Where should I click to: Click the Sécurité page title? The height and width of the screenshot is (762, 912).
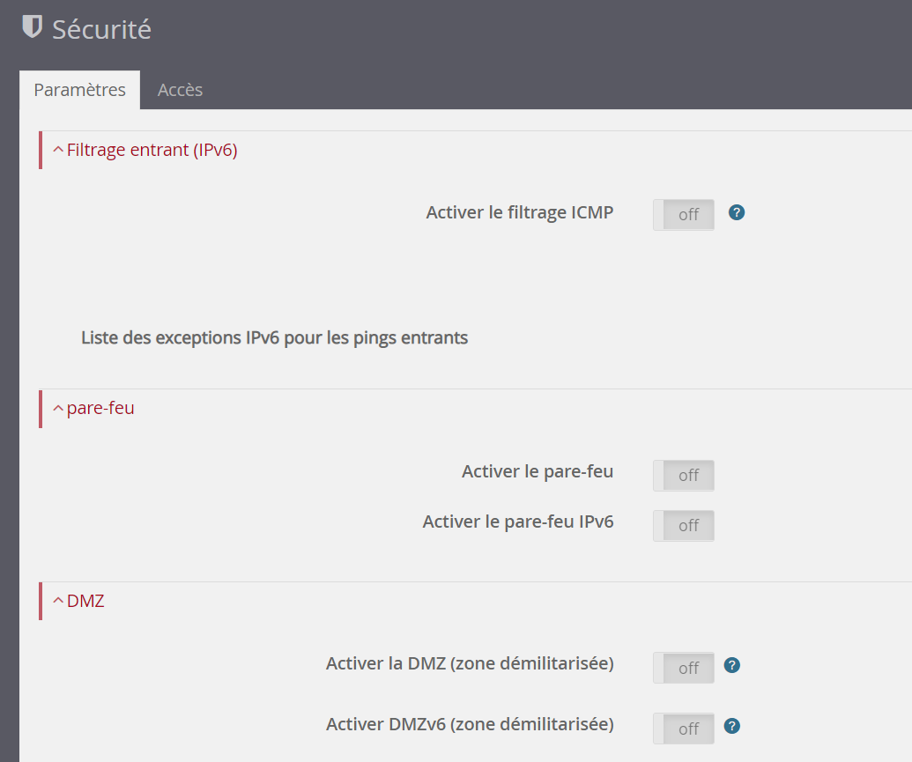pyautogui.click(x=101, y=29)
